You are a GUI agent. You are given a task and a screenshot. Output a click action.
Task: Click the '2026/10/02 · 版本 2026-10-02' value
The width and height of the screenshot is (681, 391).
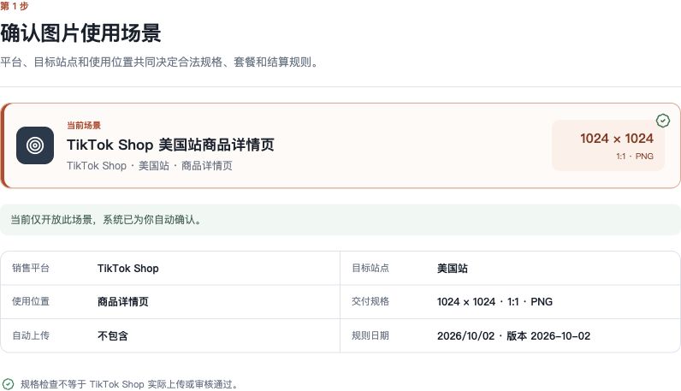[x=514, y=336]
